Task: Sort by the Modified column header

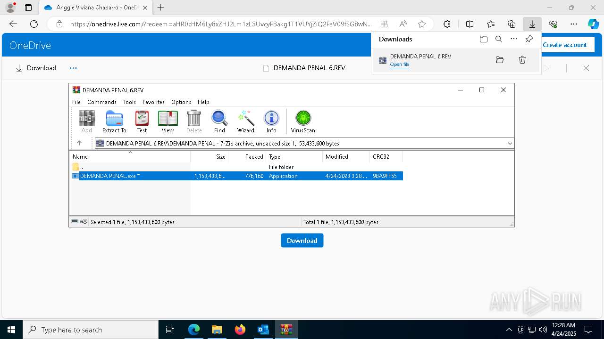Action: [346, 156]
